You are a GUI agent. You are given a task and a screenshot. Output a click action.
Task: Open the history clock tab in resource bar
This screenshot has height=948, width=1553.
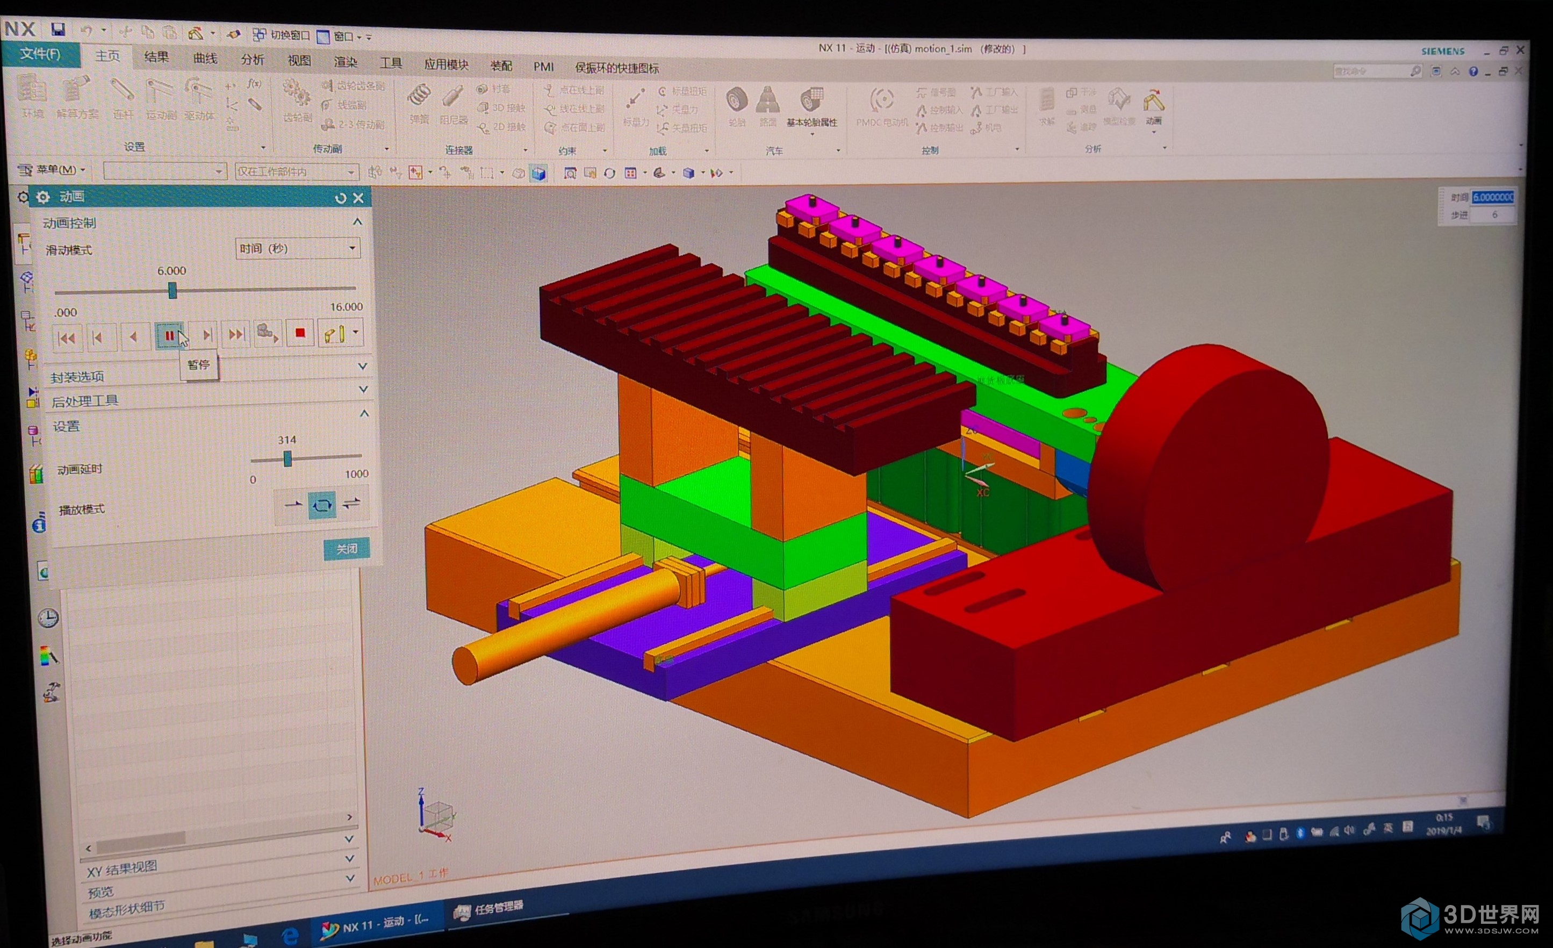[48, 617]
